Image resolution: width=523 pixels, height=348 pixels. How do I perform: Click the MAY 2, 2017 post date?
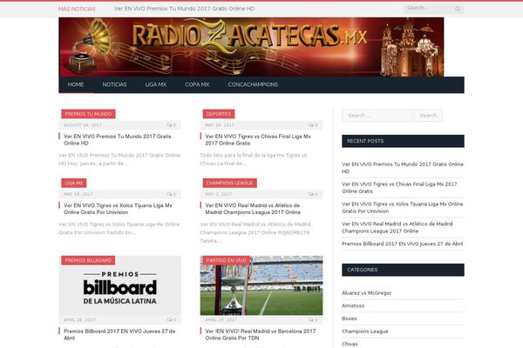point(219,194)
